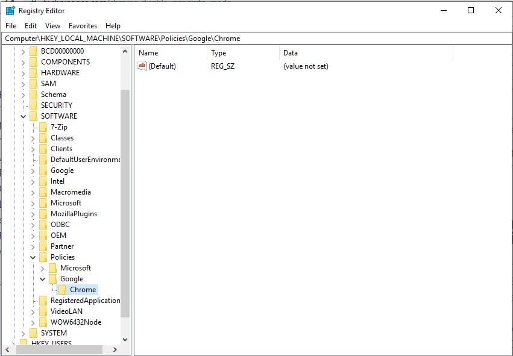Viewport: 513px width, 356px height.
Task: Click the tree horizontal scroll left arrow
Action: pyautogui.click(x=7, y=350)
